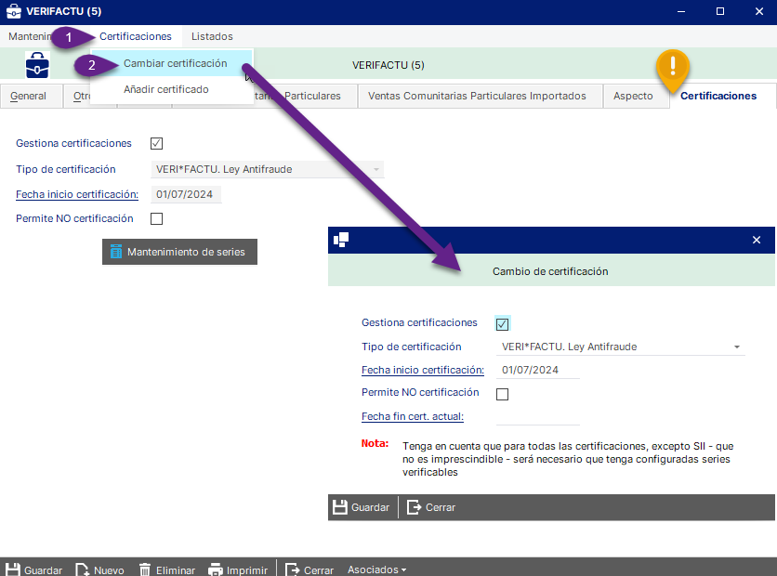This screenshot has height=576, width=777.
Task: Click the Fecha fin cert. actual input field
Action: (x=537, y=416)
